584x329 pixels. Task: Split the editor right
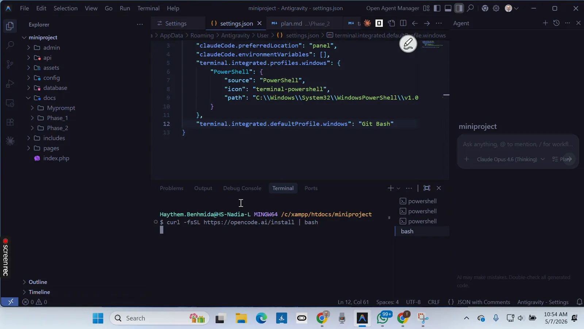click(403, 23)
